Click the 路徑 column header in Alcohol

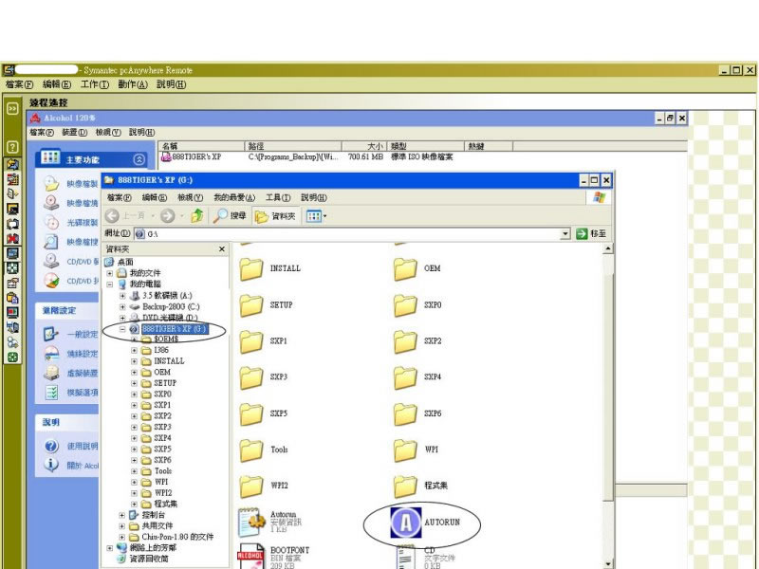pyautogui.click(x=293, y=146)
